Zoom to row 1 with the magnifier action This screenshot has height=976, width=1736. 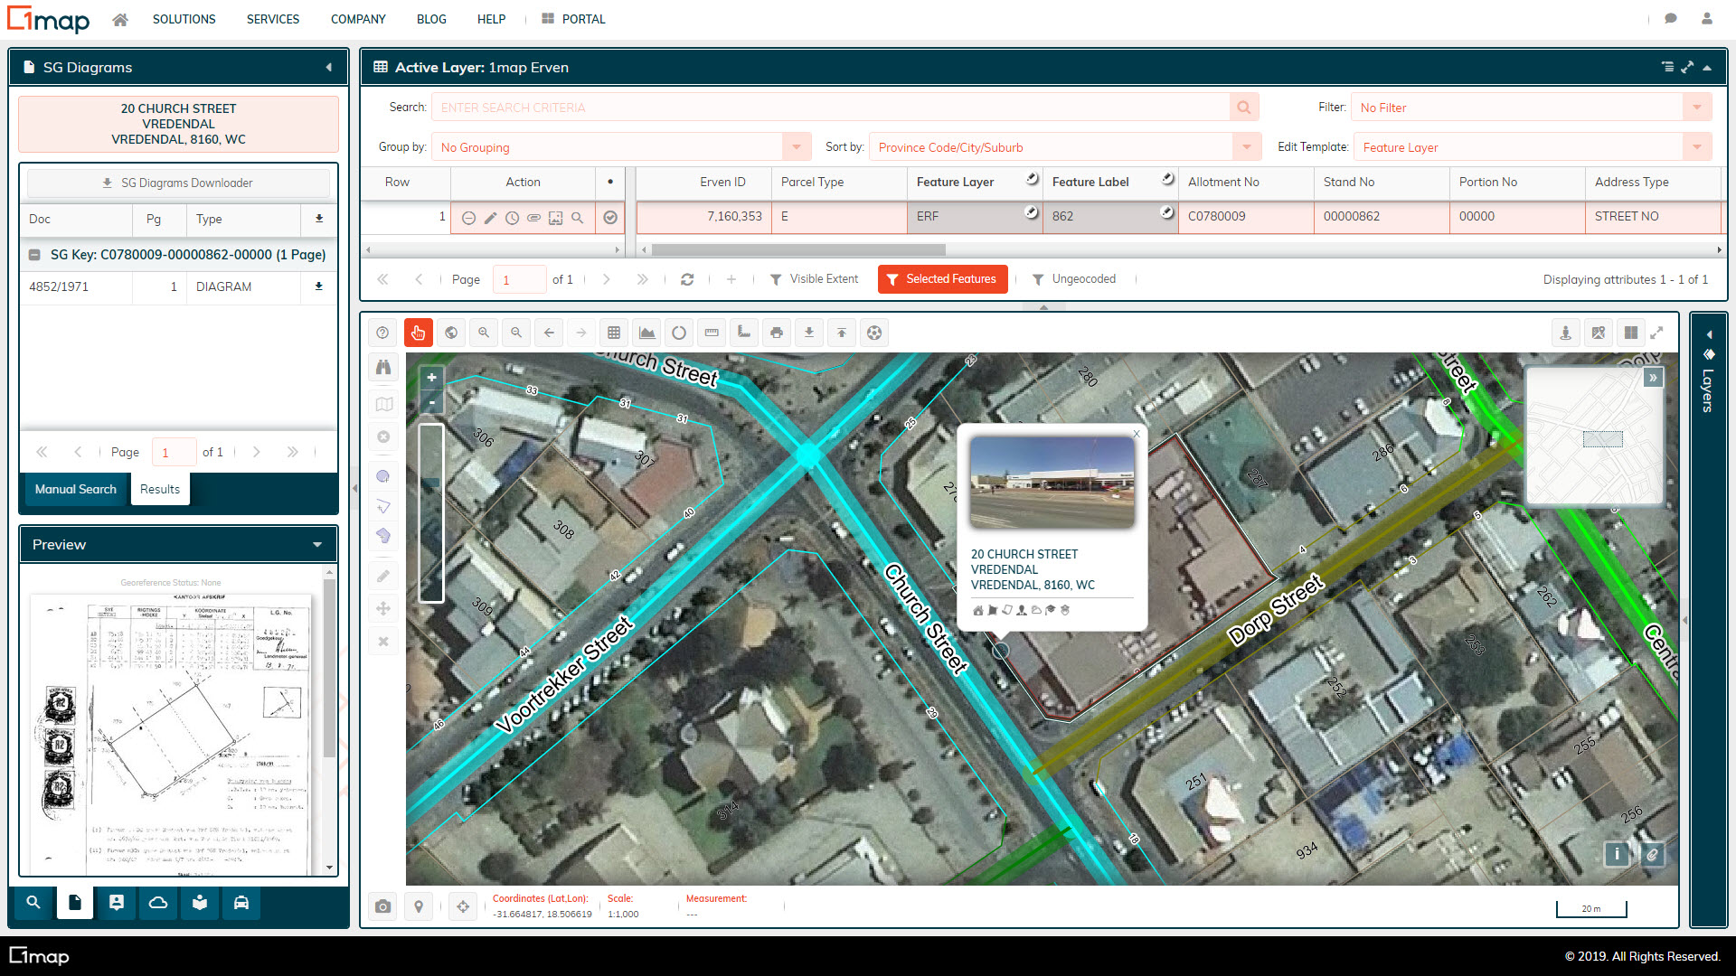[577, 218]
